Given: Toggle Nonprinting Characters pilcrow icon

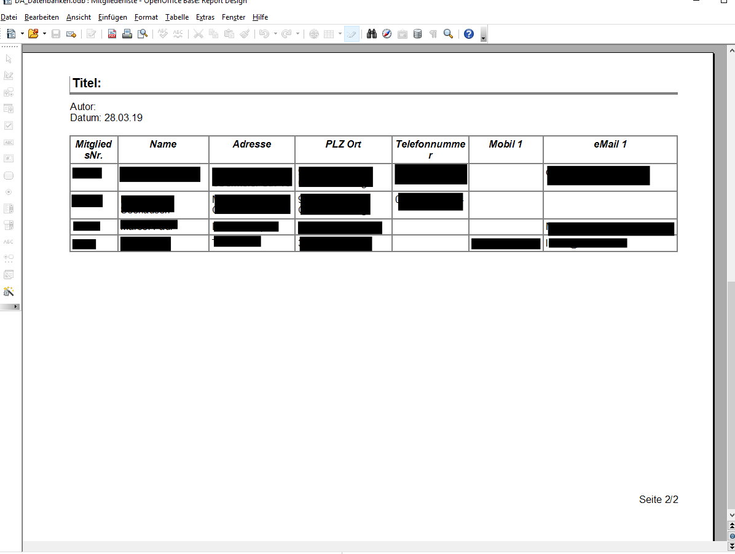Looking at the screenshot, I should 433,34.
